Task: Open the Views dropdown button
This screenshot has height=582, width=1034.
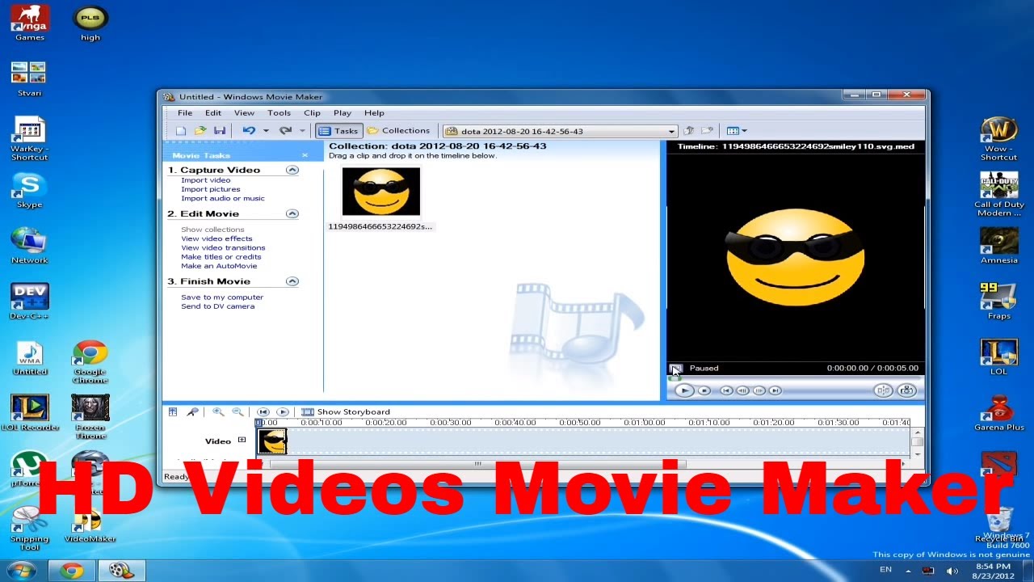Action: [736, 131]
